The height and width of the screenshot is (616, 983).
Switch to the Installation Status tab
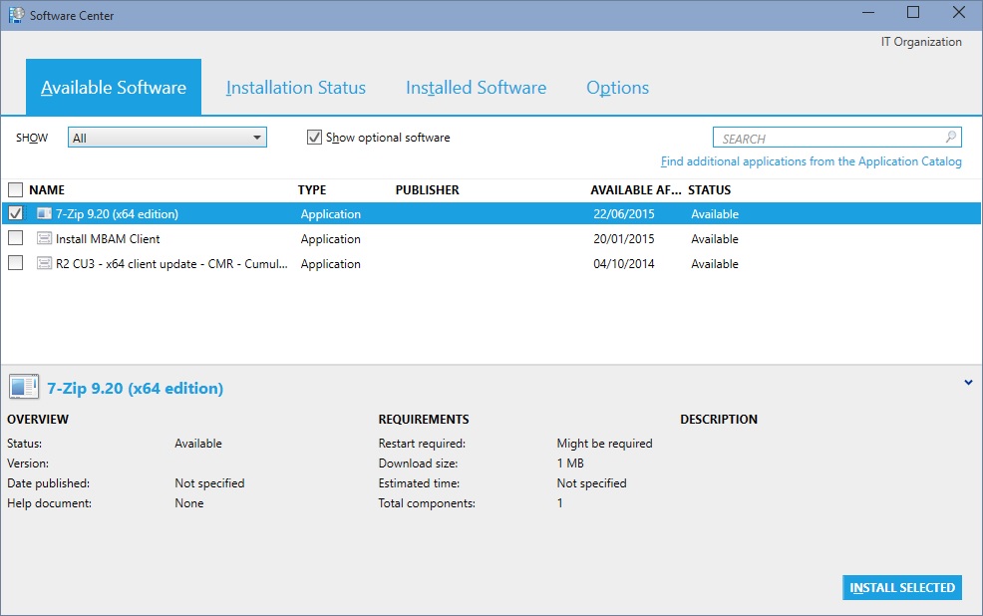(296, 88)
